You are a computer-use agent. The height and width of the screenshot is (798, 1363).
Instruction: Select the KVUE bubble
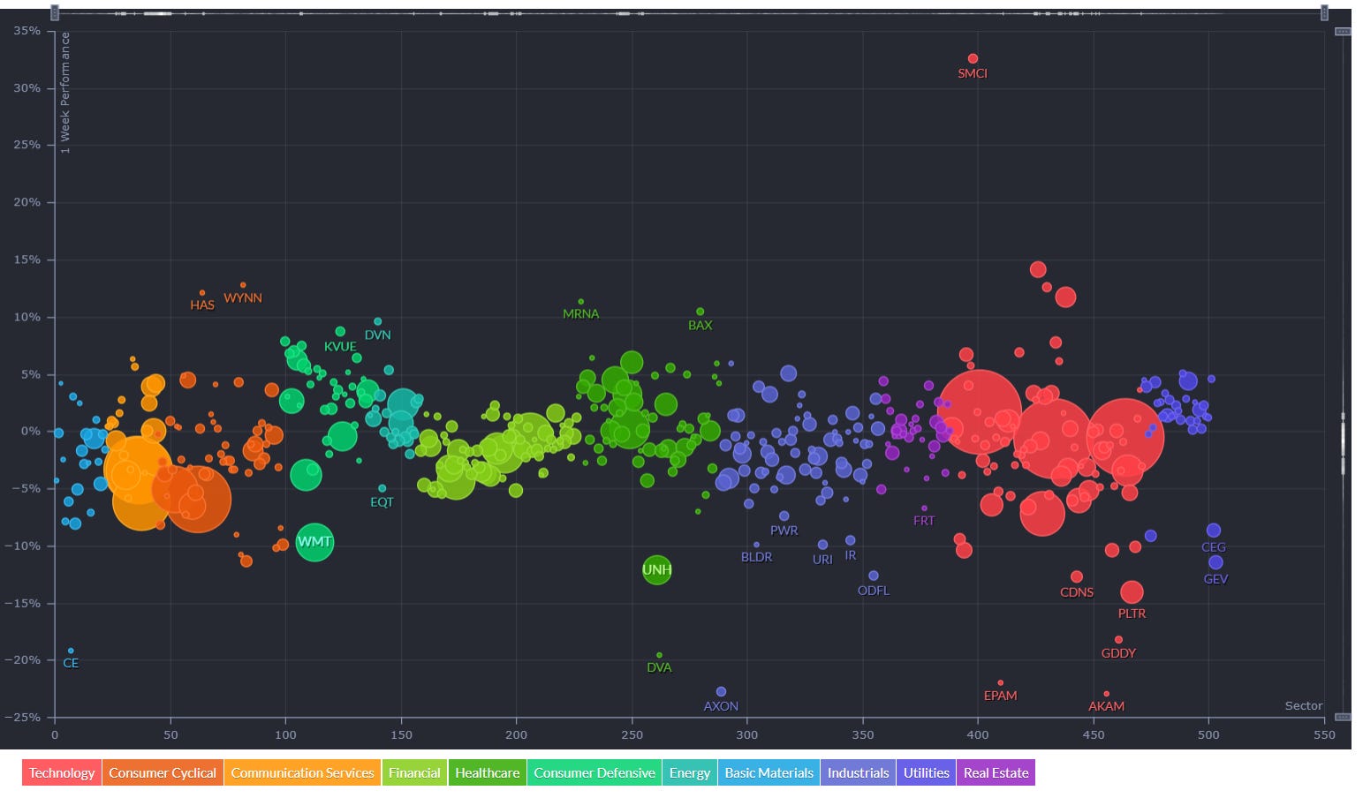pos(340,332)
